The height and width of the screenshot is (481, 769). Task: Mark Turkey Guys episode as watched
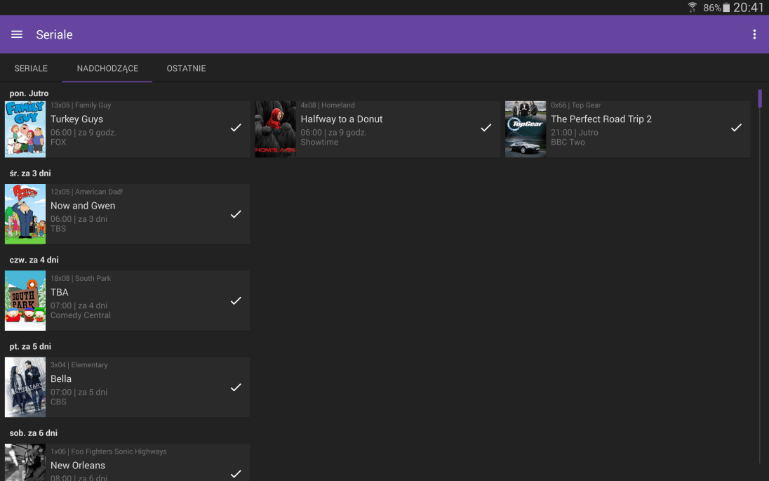click(236, 128)
